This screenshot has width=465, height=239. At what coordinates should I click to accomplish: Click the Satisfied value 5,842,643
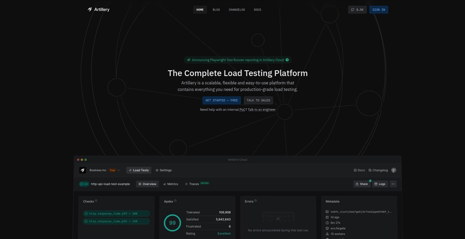tap(223, 219)
